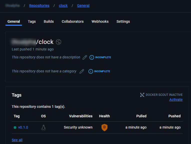This screenshot has height=144, width=191.
Task: Open the clock breadcrumb link
Action: point(63,5)
